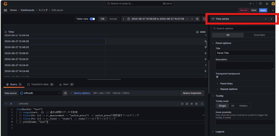Image resolution: width=279 pixels, height=136 pixels.
Task: Delete query A with trash icon
Action: [197, 104]
